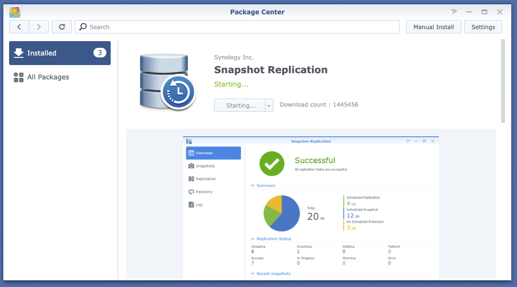Open Manual Install
Screen dimensions: 517x287
click(x=434, y=27)
